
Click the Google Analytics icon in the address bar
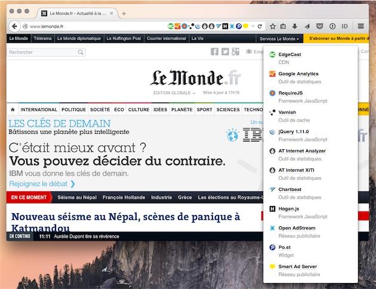[177, 26]
